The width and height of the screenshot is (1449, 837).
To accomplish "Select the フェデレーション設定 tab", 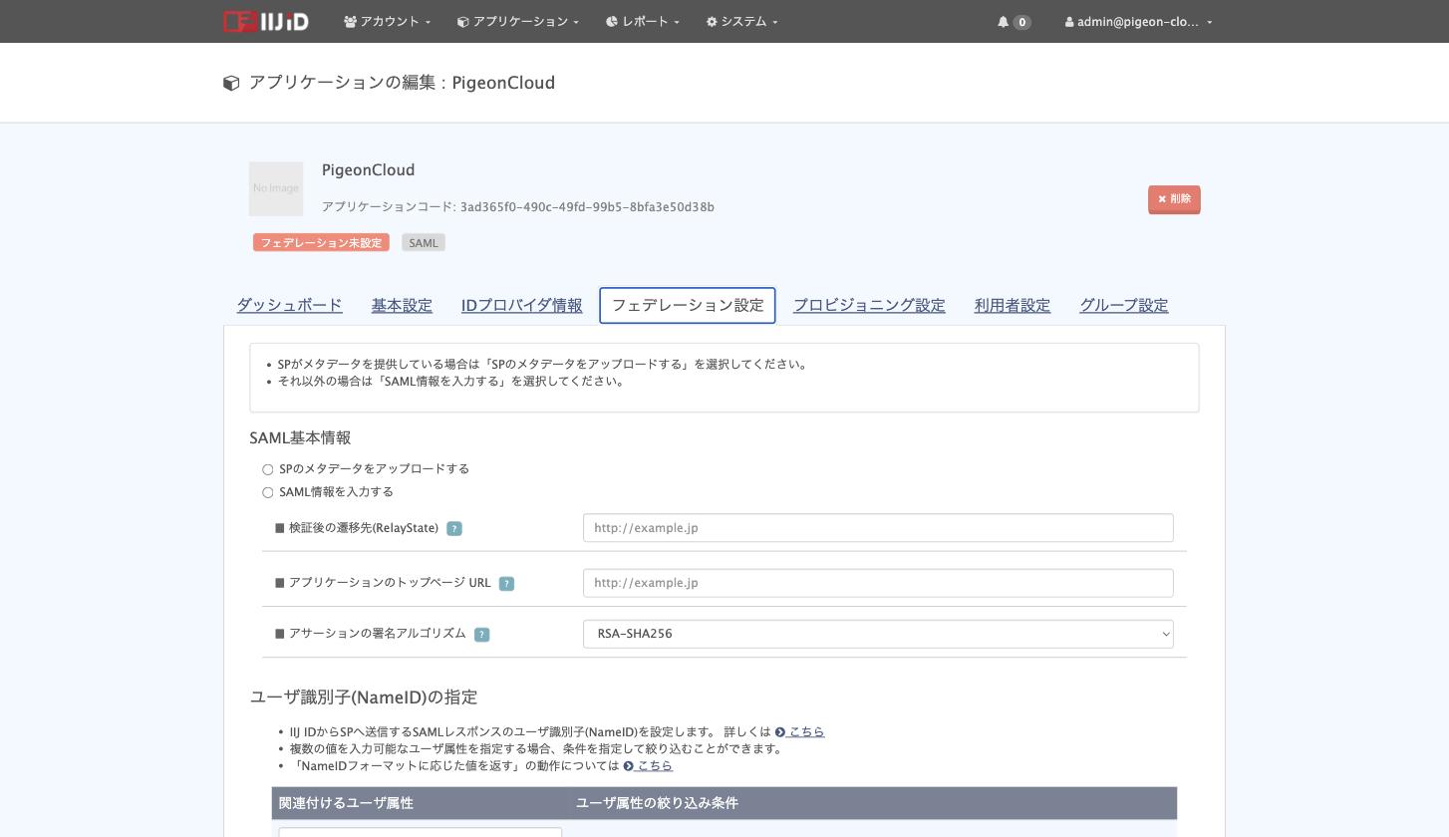I will (688, 306).
